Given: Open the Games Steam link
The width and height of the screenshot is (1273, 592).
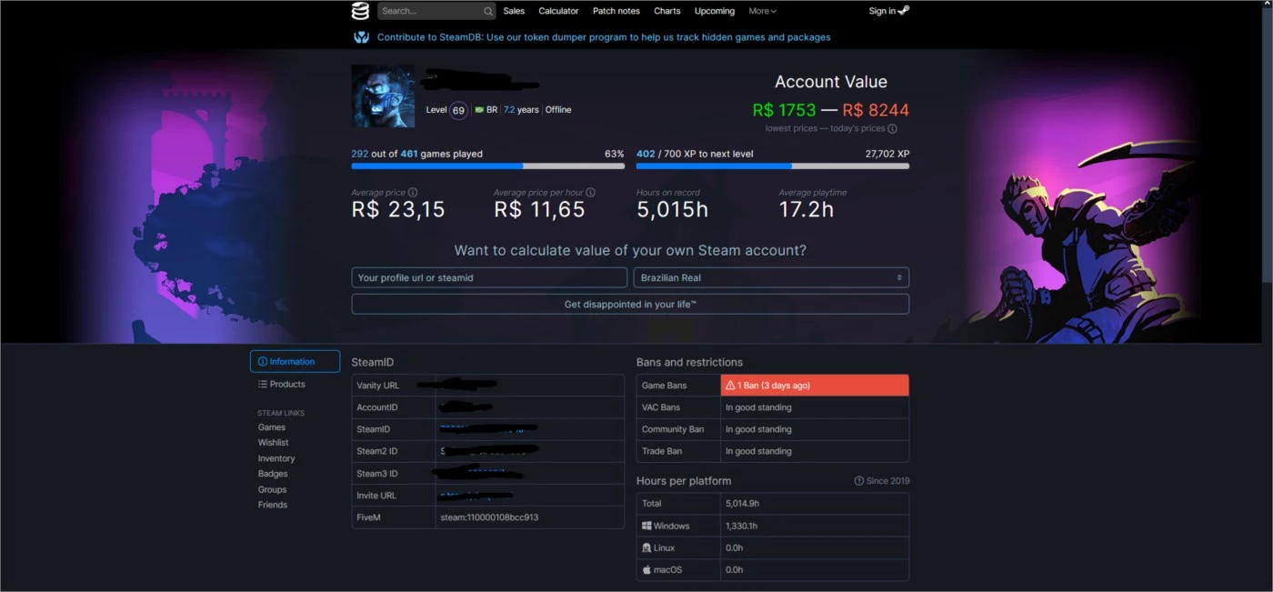Looking at the screenshot, I should point(272,427).
